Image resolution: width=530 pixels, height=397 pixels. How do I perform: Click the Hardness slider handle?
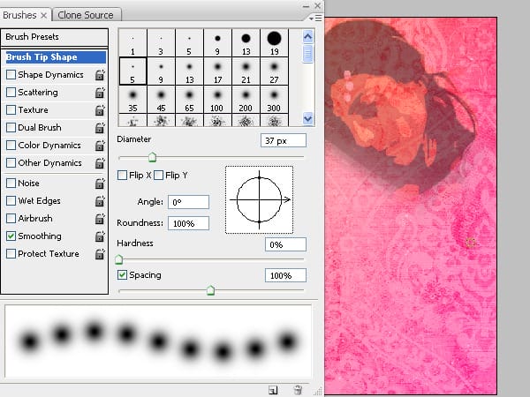(x=118, y=259)
